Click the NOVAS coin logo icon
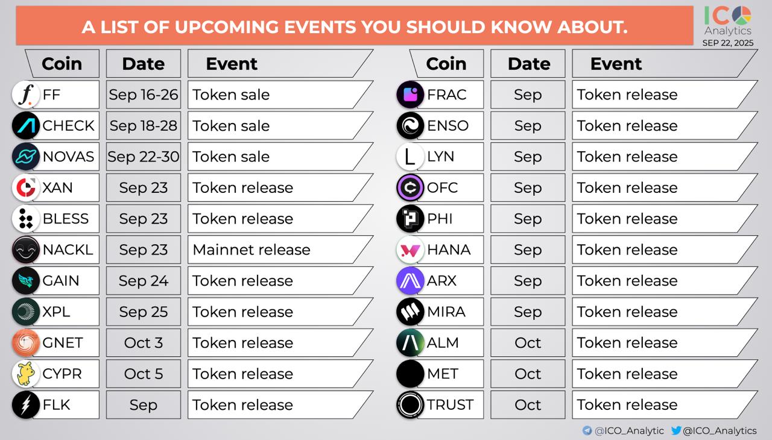The height and width of the screenshot is (440, 772). pyautogui.click(x=26, y=157)
